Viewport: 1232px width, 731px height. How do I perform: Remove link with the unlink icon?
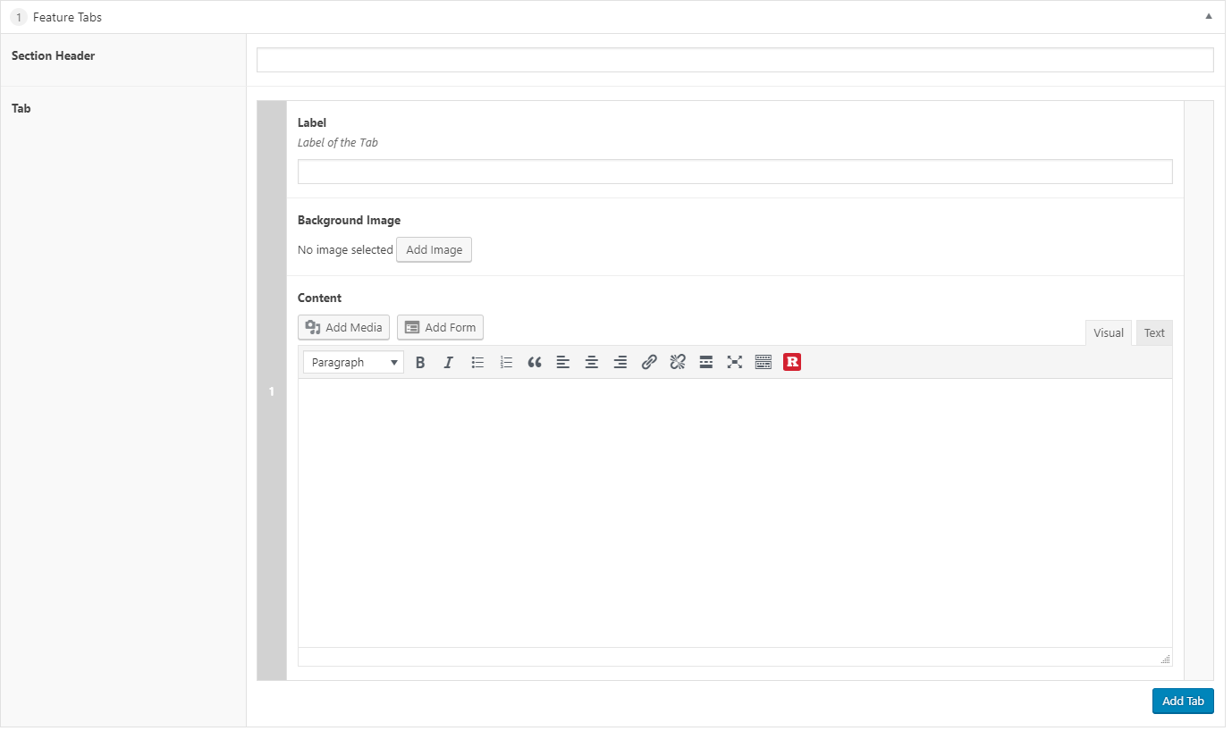(678, 362)
